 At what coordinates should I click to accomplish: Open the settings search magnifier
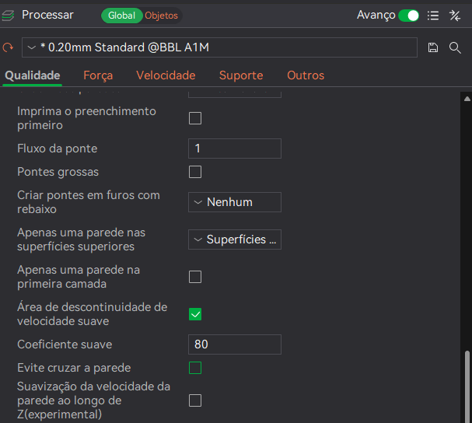click(455, 47)
